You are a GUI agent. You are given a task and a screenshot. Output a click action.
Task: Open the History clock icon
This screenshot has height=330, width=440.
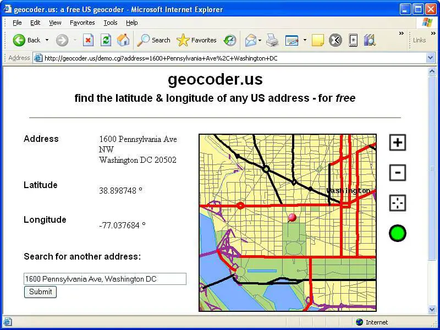pyautogui.click(x=230, y=40)
